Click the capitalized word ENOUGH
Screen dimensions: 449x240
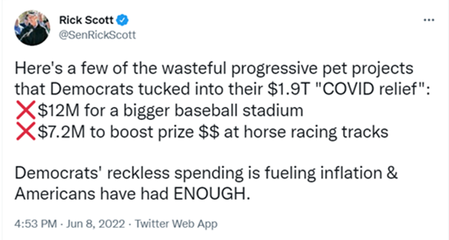coord(210,194)
